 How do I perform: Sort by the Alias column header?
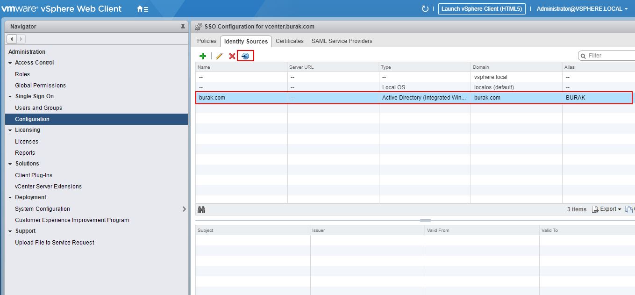click(x=599, y=67)
